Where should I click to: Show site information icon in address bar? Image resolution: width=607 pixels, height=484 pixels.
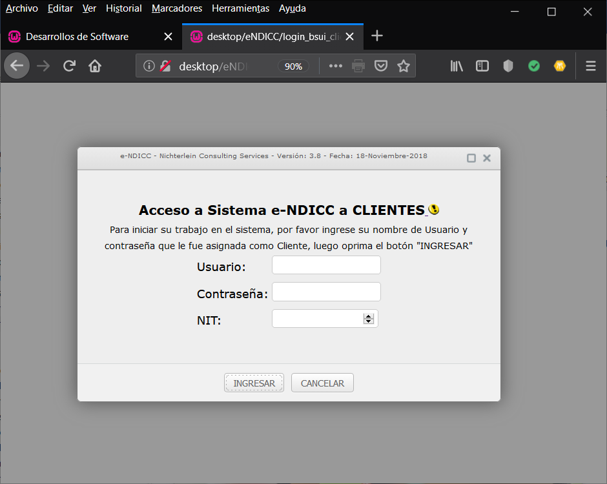[x=149, y=66]
